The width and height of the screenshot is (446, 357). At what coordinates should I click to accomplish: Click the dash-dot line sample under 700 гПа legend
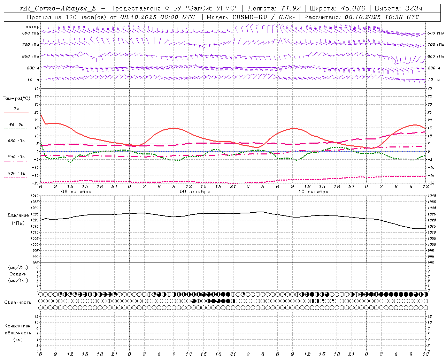tap(15, 161)
